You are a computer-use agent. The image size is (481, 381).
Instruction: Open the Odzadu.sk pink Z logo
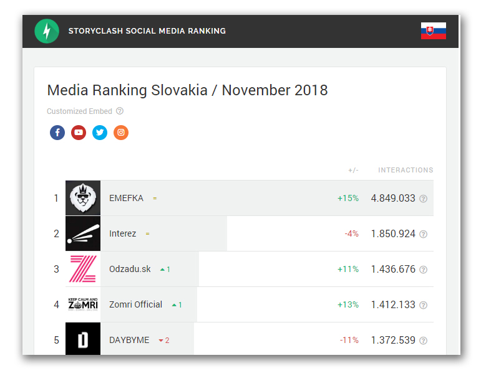click(83, 269)
